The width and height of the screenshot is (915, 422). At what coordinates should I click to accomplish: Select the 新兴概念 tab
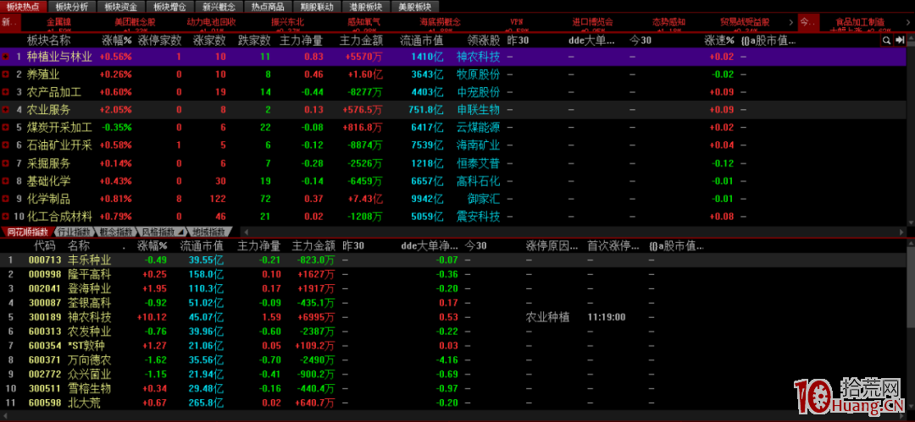point(219,7)
